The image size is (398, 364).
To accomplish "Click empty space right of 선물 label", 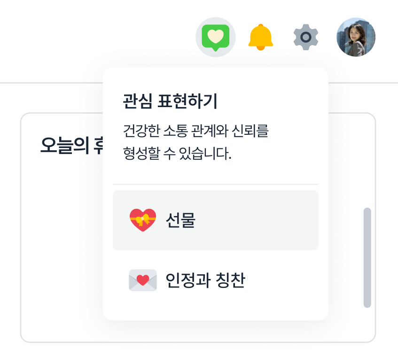I will 263,220.
